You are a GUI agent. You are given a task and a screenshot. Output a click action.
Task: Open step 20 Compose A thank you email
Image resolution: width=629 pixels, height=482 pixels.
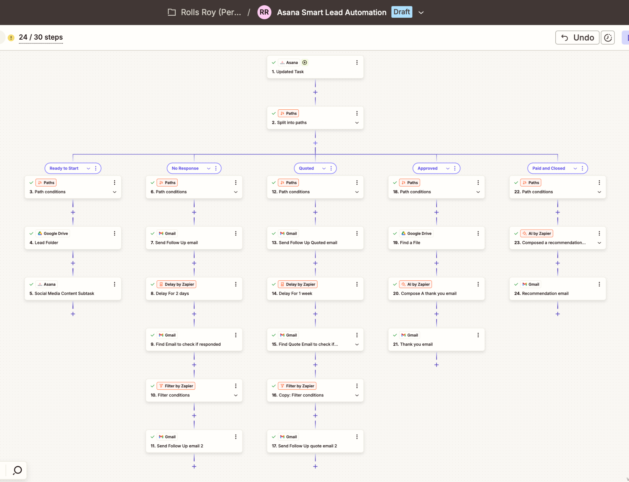436,289
